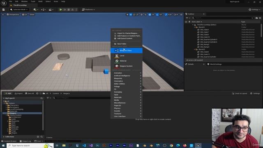The image size is (263, 148).
Task: Select Blueprint Class in the context menu
Action: [x=127, y=51]
